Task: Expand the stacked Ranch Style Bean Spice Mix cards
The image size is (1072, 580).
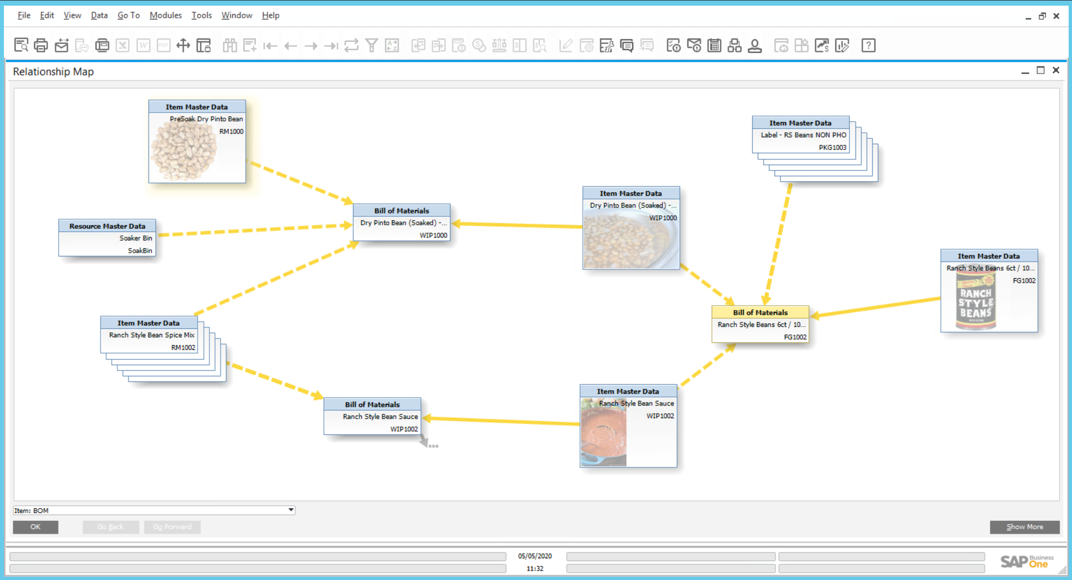Action: point(149,335)
